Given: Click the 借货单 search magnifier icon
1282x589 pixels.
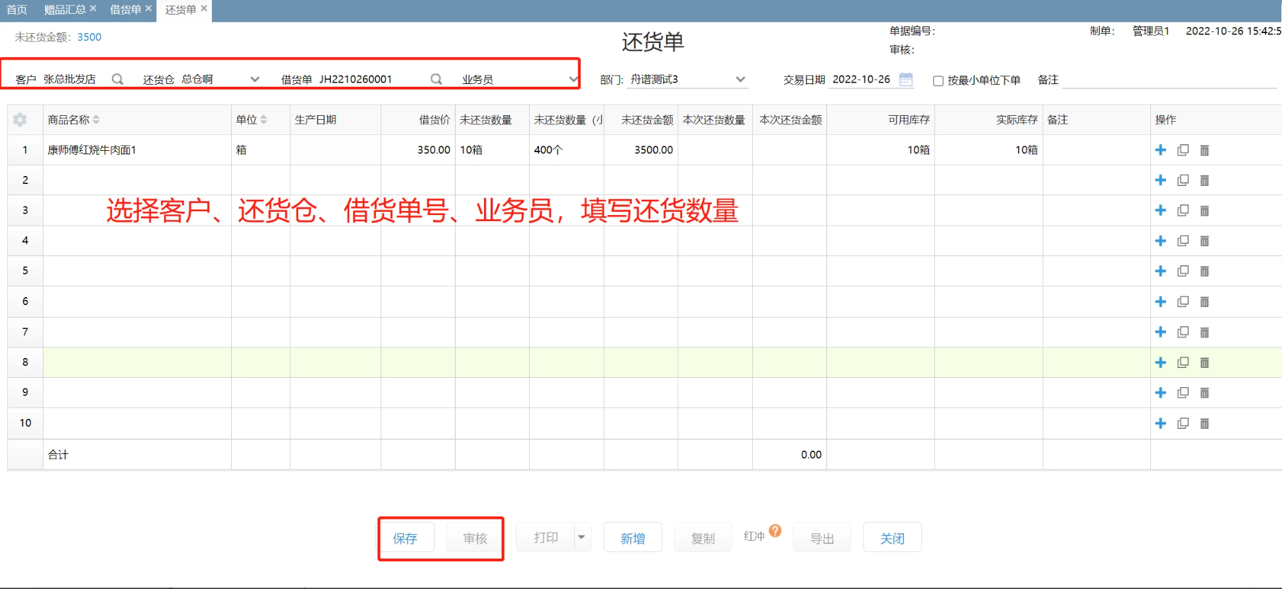Looking at the screenshot, I should (436, 79).
